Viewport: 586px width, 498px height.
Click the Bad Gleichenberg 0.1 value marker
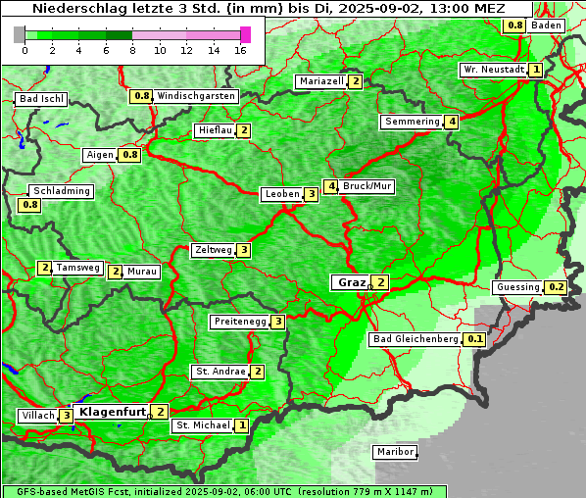pos(474,339)
